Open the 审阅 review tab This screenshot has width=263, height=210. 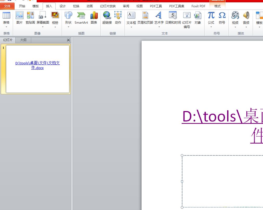click(x=126, y=6)
